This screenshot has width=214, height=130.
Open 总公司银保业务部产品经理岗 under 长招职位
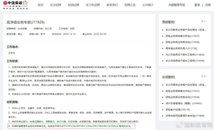click(x=186, y=85)
